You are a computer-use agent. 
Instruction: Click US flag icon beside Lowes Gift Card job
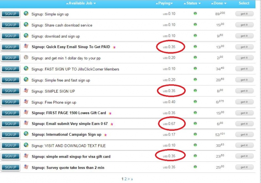pyautogui.click(x=26, y=112)
